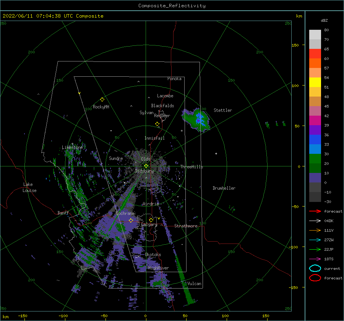This screenshot has width=344, height=321.
Task: Pick the dark orange swatch between 60 and 57
Action: click(x=315, y=63)
